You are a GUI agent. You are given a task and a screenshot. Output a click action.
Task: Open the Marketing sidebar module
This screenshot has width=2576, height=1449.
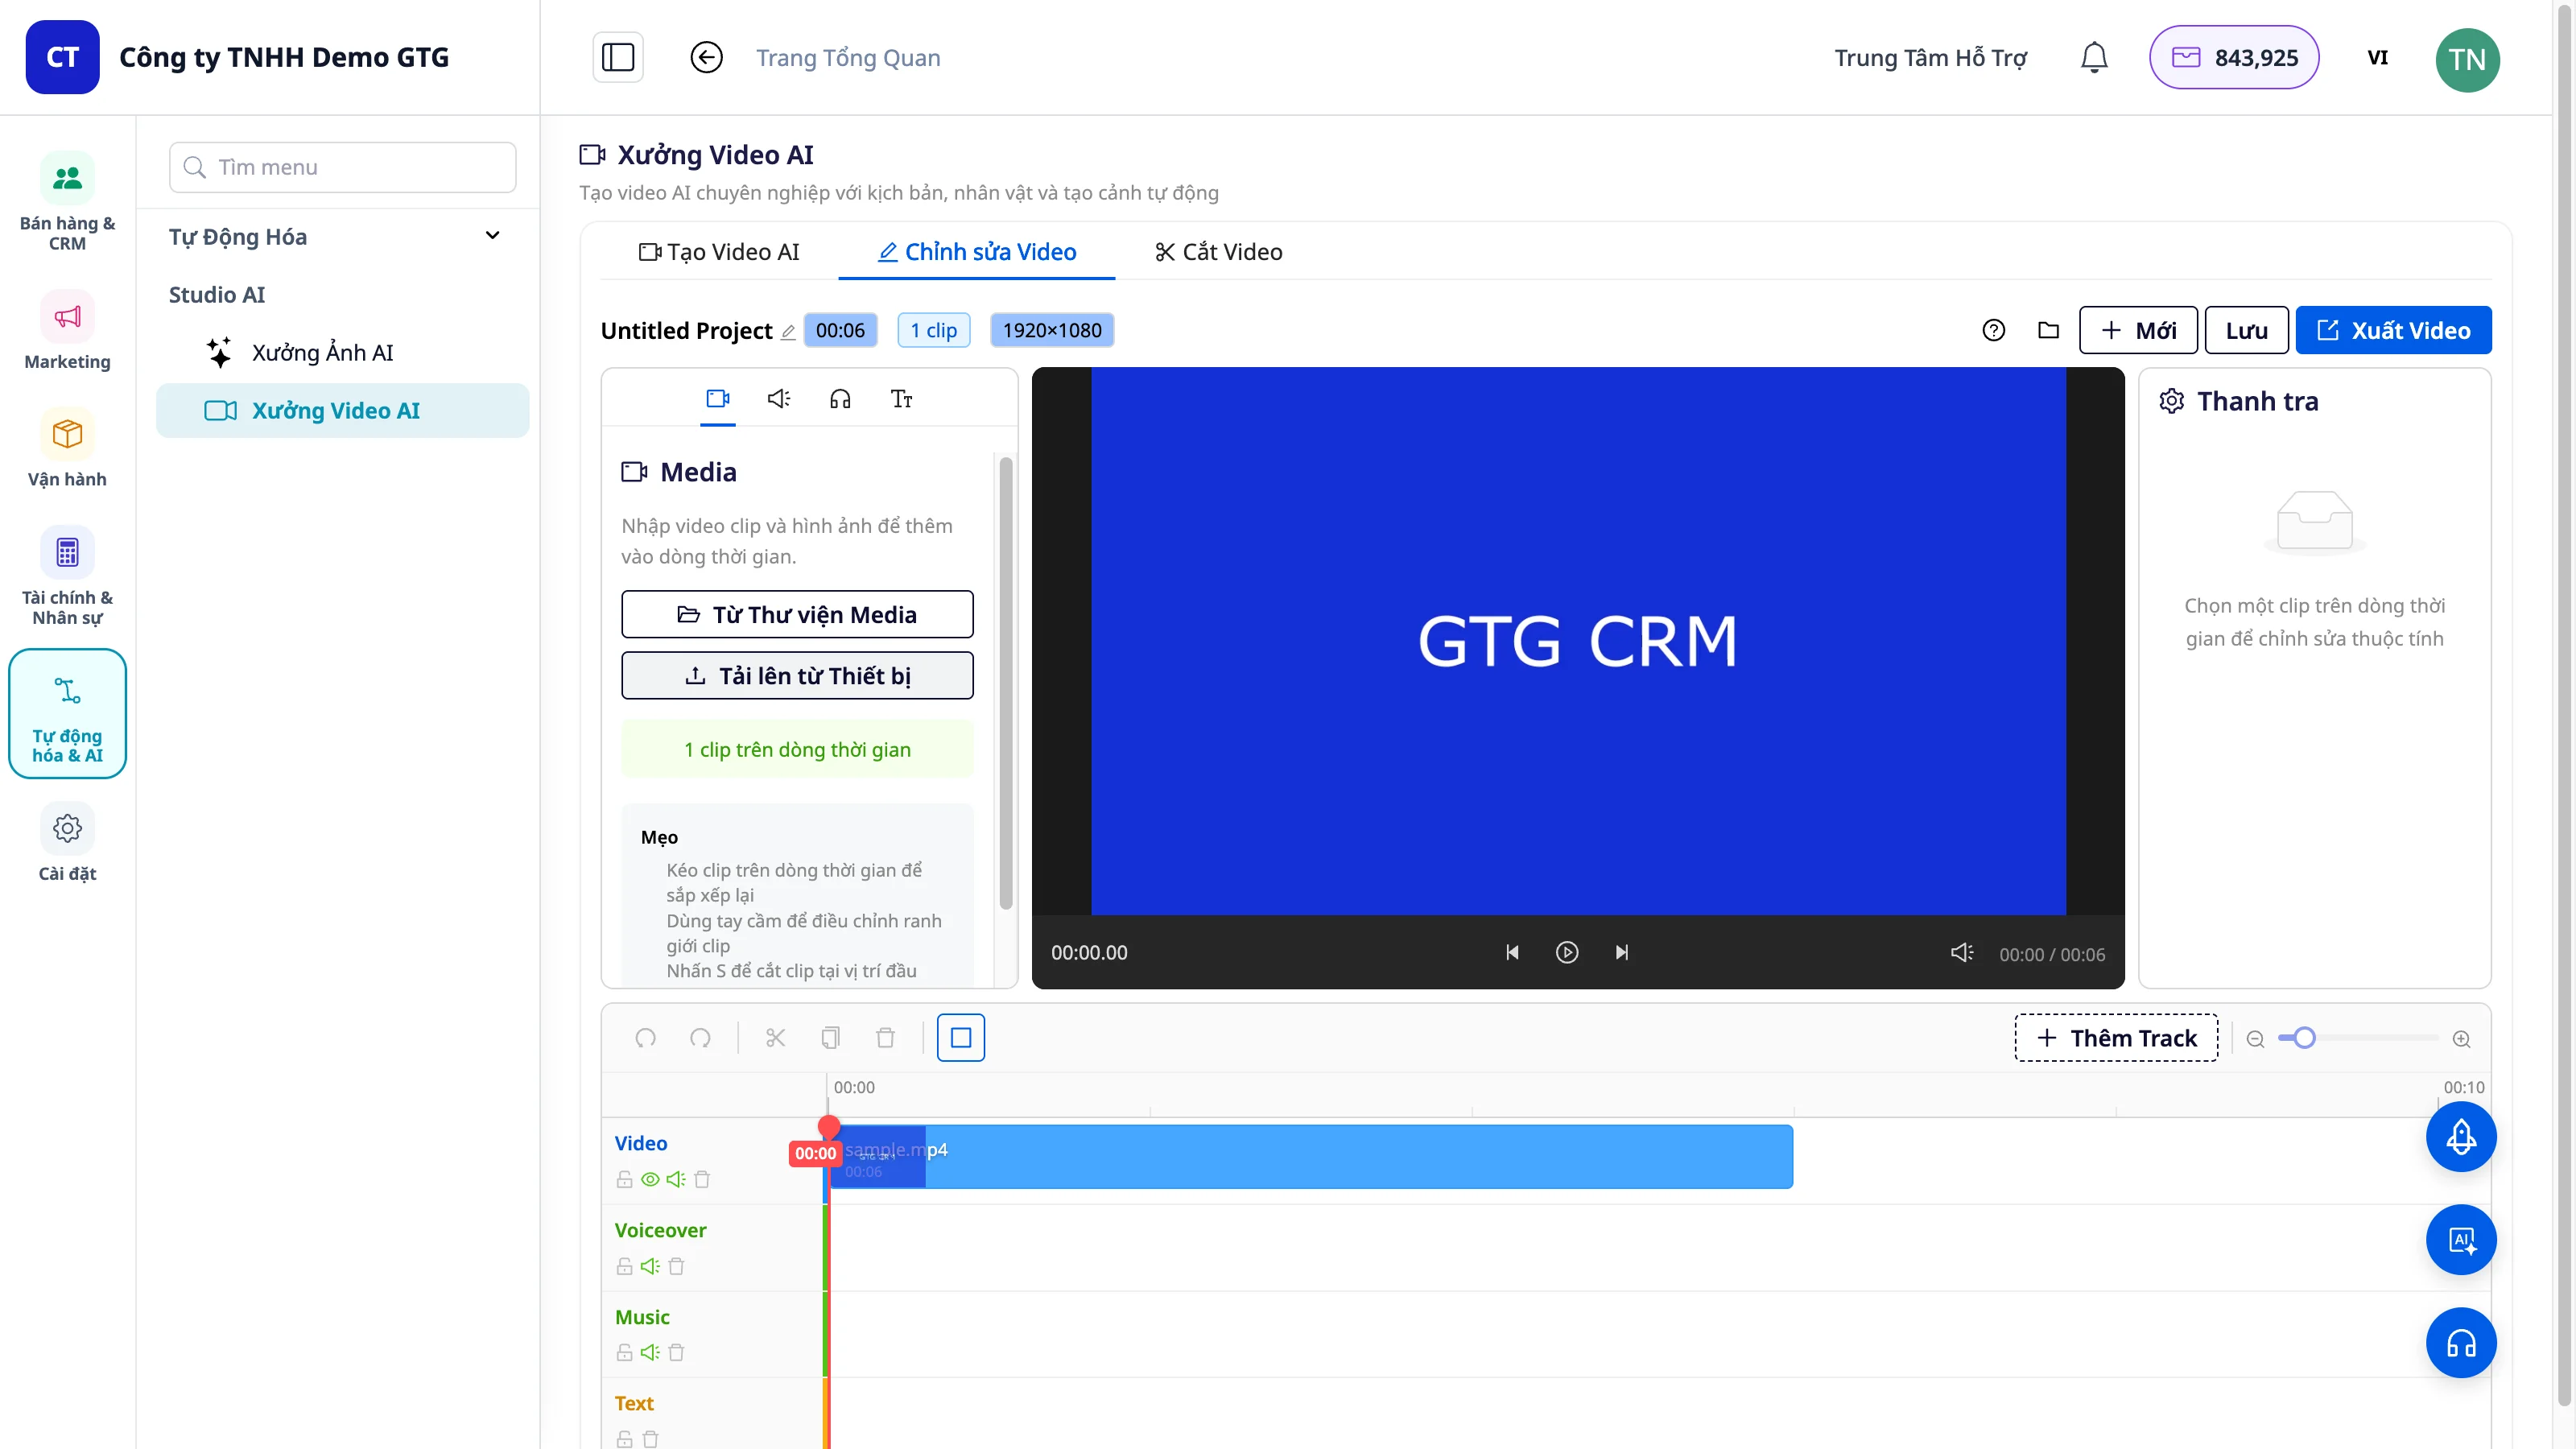coord(67,330)
